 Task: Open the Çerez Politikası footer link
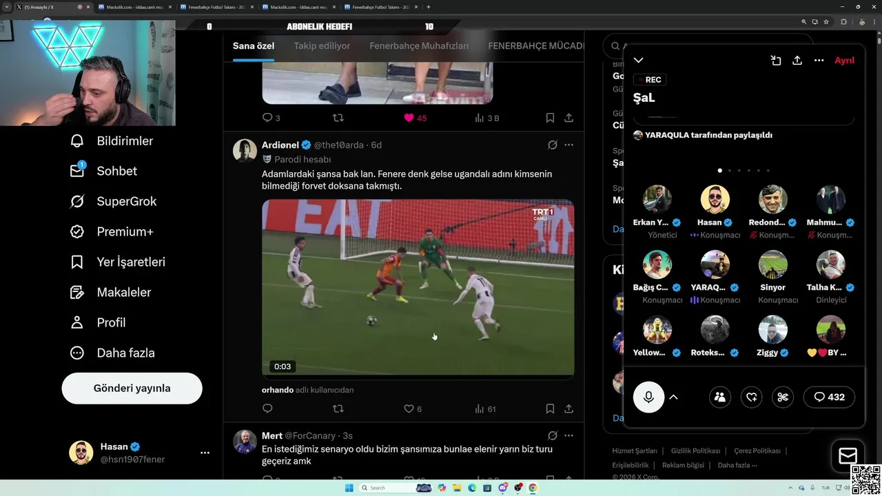coord(757,451)
